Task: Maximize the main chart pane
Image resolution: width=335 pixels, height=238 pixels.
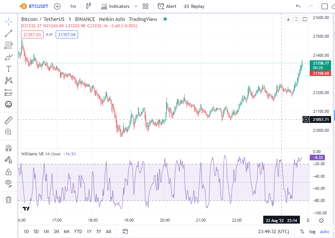Action: (305, 19)
